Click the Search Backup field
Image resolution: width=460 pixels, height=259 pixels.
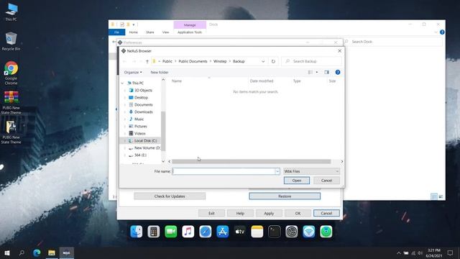pos(311,61)
